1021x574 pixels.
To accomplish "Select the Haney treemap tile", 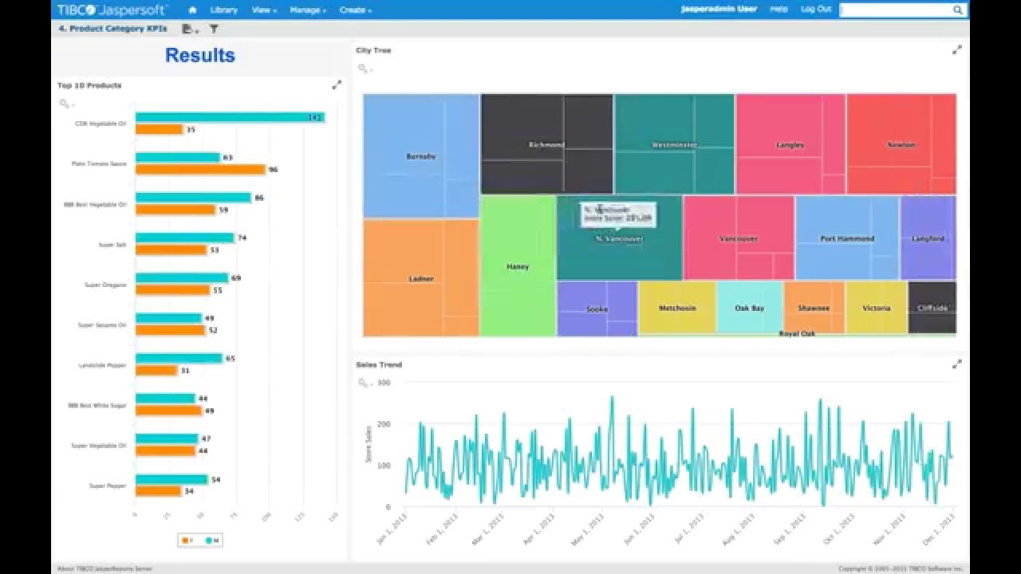I will (x=518, y=266).
